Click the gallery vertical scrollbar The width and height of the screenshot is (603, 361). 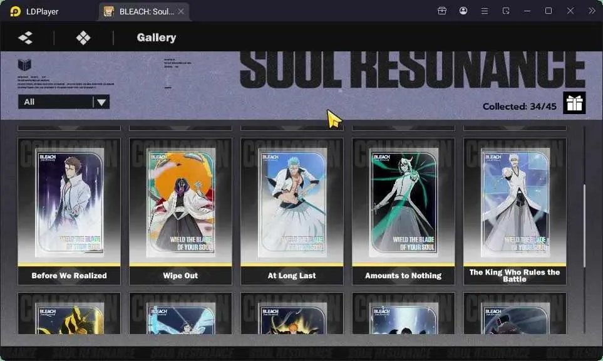pyautogui.click(x=584, y=225)
